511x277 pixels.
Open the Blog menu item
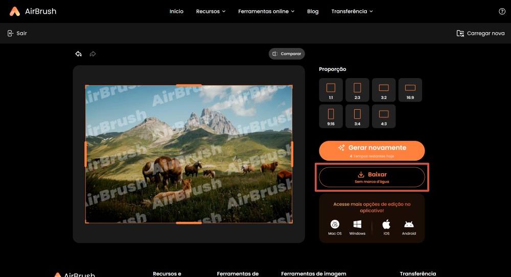313,11
